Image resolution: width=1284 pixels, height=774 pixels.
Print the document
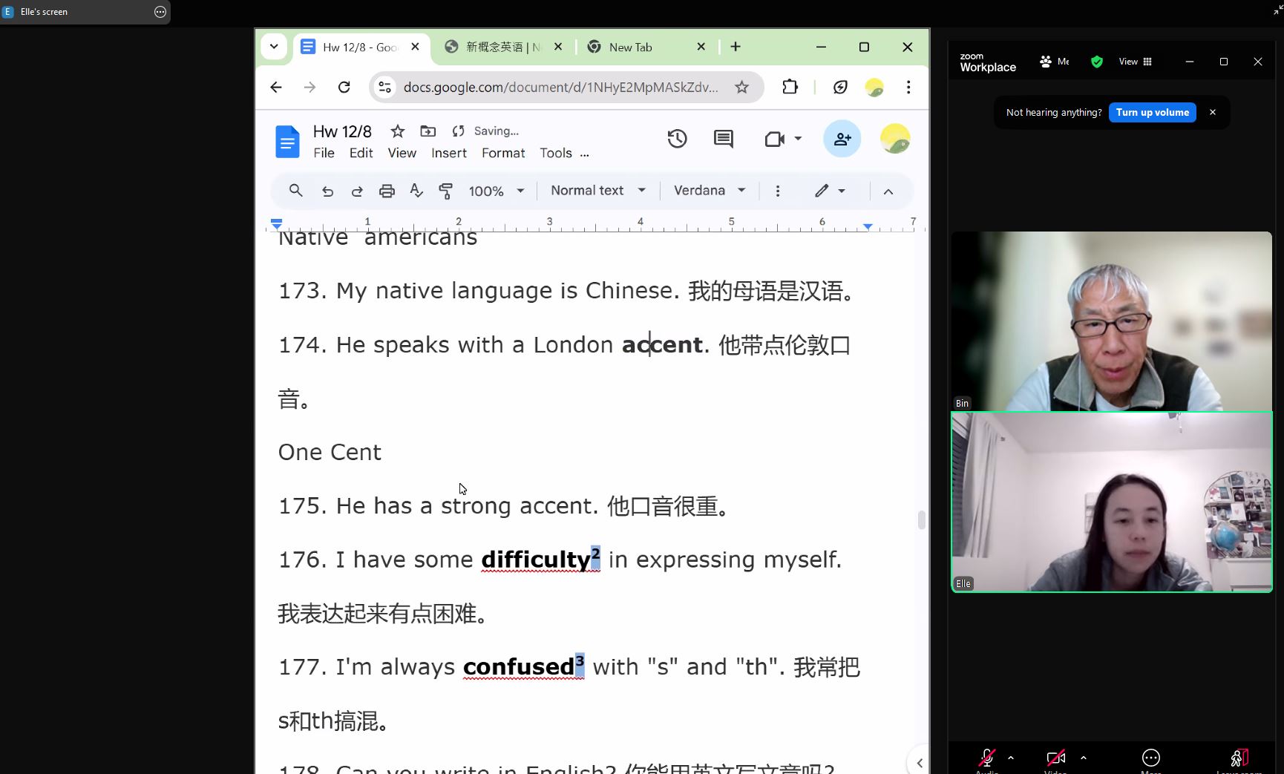[387, 191]
